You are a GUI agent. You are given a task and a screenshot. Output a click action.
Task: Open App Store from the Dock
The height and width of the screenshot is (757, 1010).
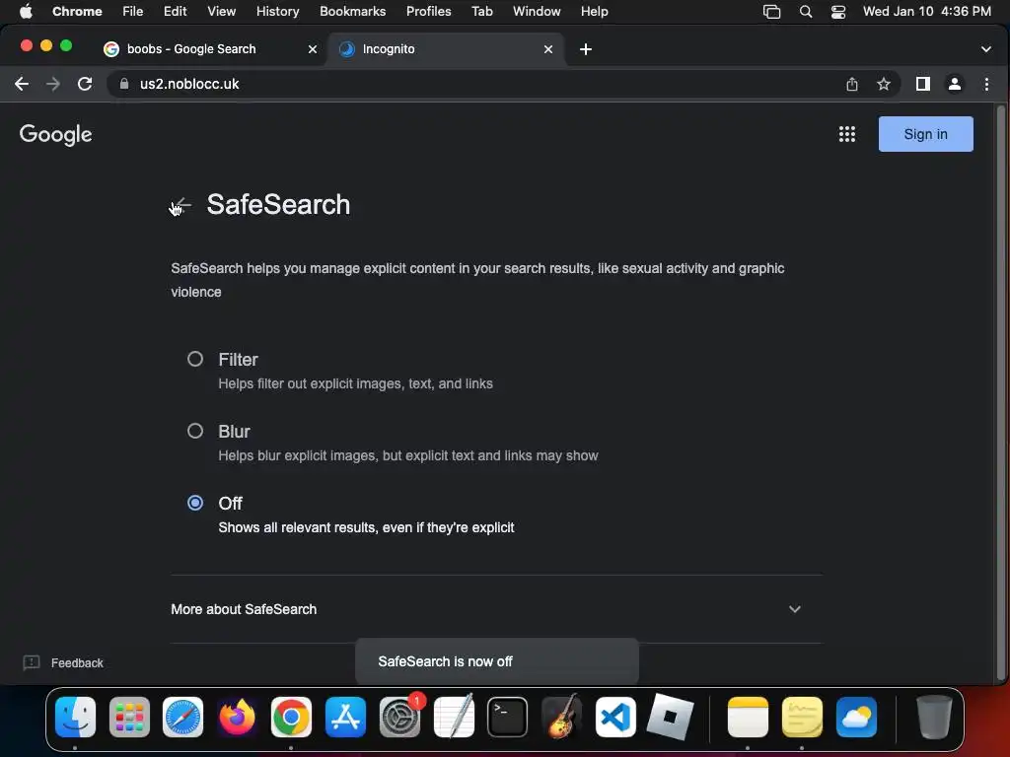[x=345, y=717]
